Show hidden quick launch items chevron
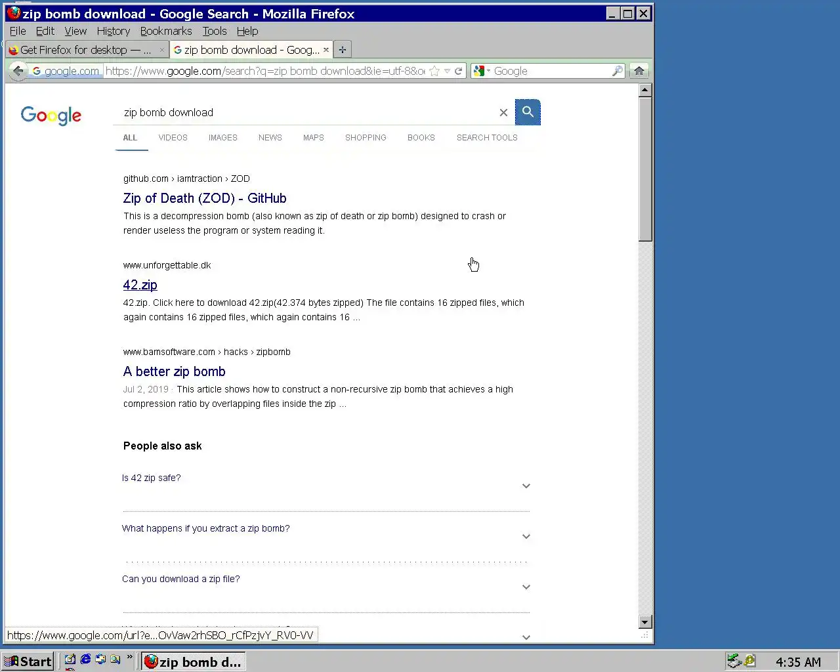 pyautogui.click(x=129, y=657)
